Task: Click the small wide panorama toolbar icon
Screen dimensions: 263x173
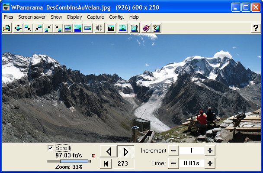Action: [x=88, y=28]
